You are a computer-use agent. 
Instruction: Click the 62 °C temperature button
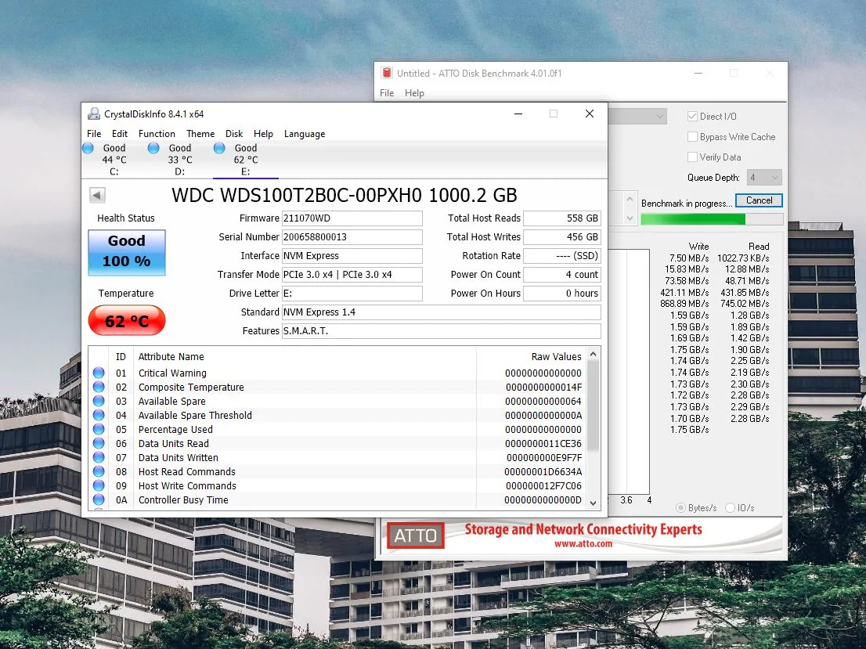tap(127, 320)
